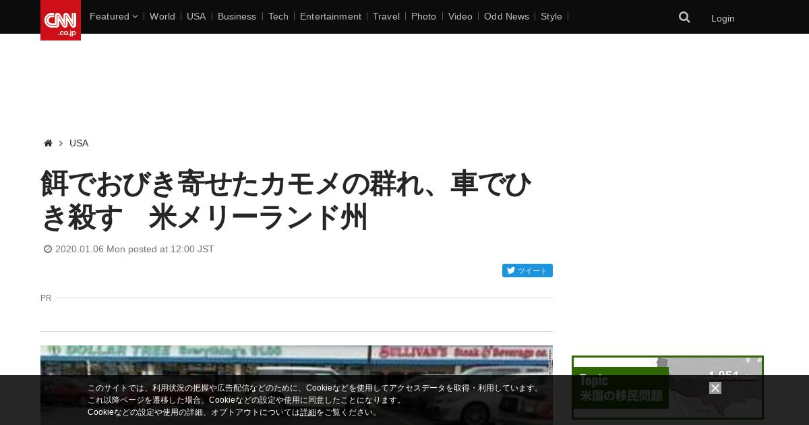
Task: Open the Style section
Action: [551, 16]
